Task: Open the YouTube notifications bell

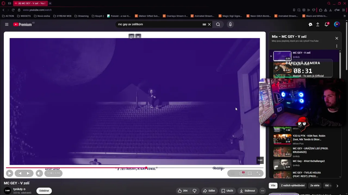Action: tap(327, 24)
